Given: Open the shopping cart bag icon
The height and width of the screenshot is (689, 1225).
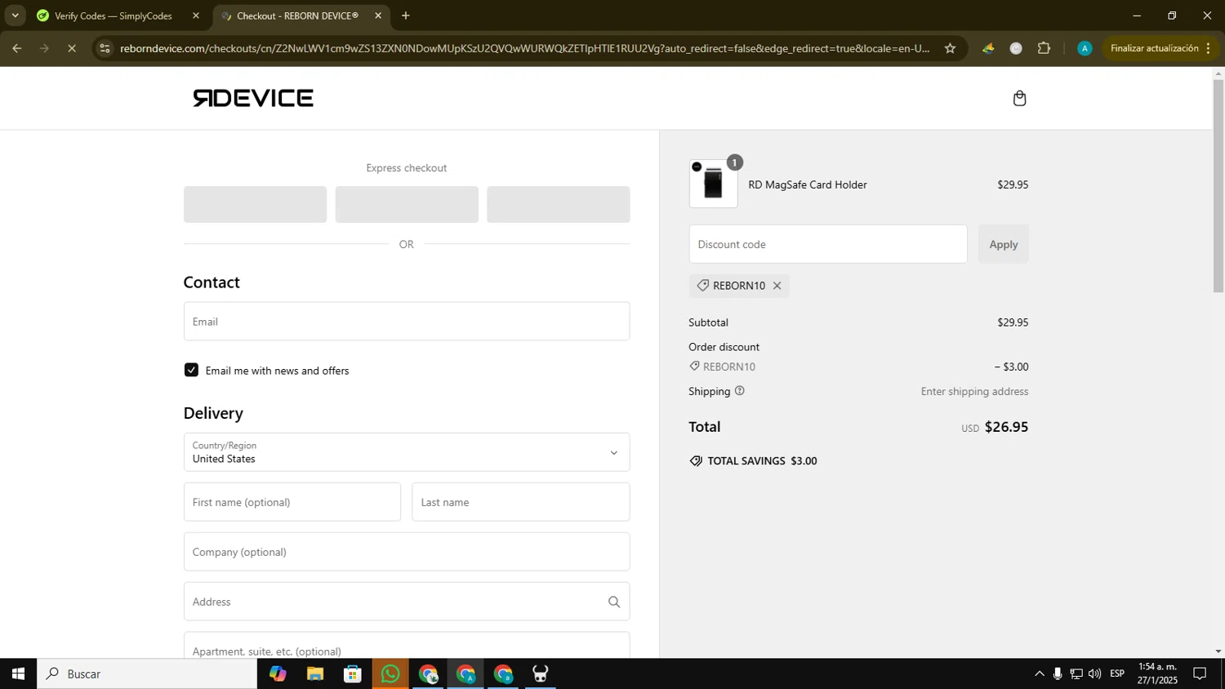Looking at the screenshot, I should (1019, 98).
